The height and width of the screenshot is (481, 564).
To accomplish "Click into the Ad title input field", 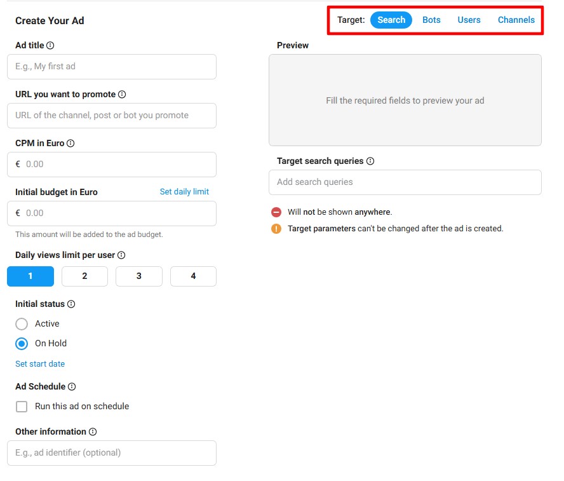I will [112, 67].
